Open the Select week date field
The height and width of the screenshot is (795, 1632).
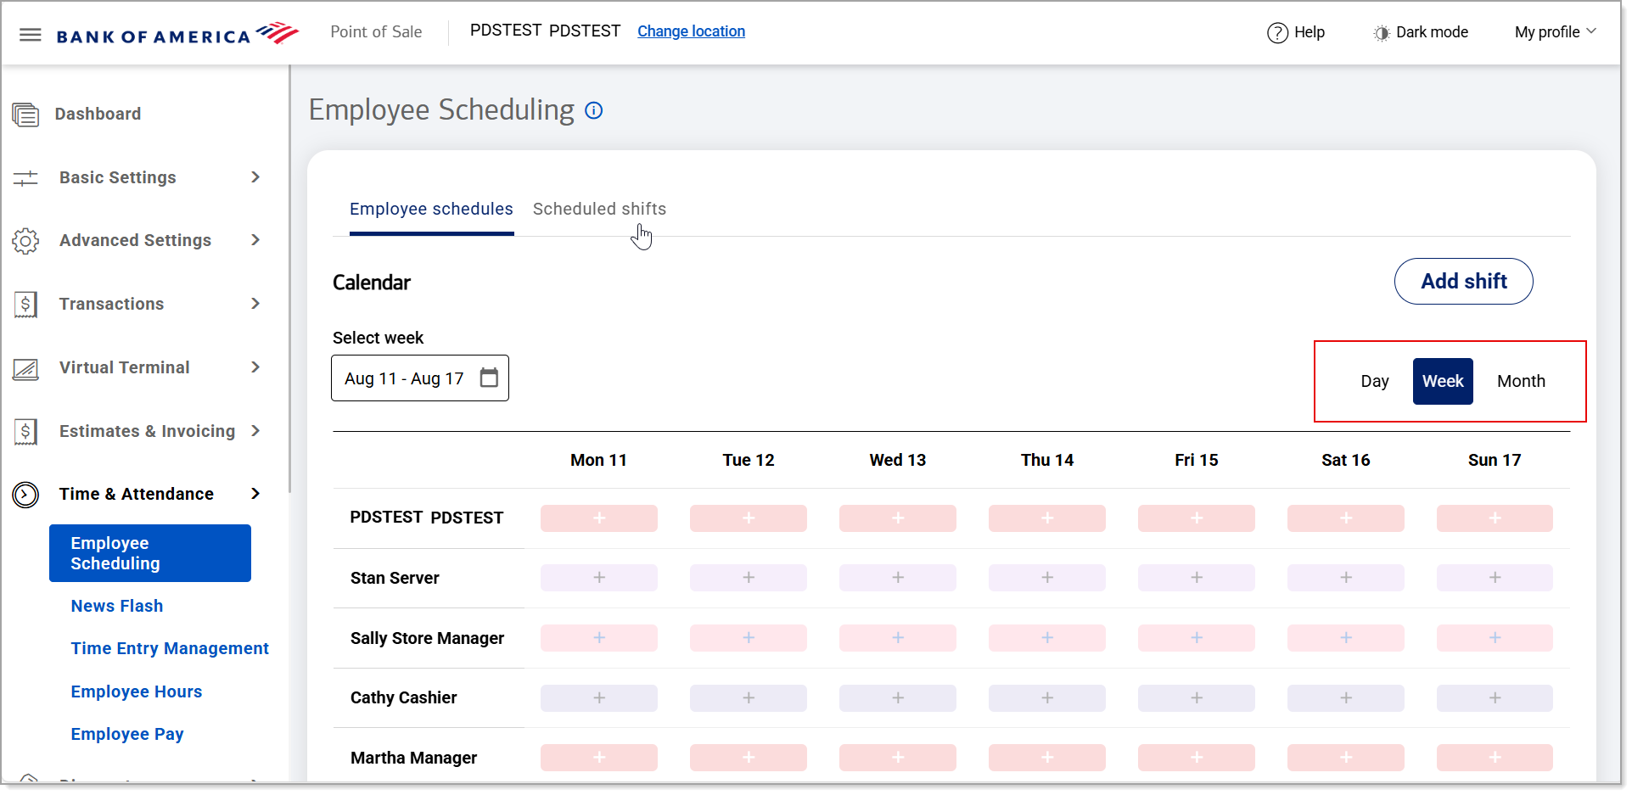(x=420, y=378)
